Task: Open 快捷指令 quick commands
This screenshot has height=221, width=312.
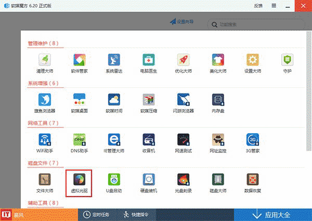Action: coord(136,215)
